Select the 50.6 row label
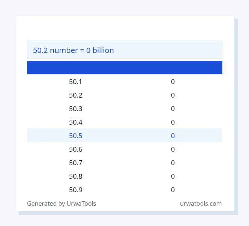This screenshot has width=249, height=226. click(x=76, y=149)
